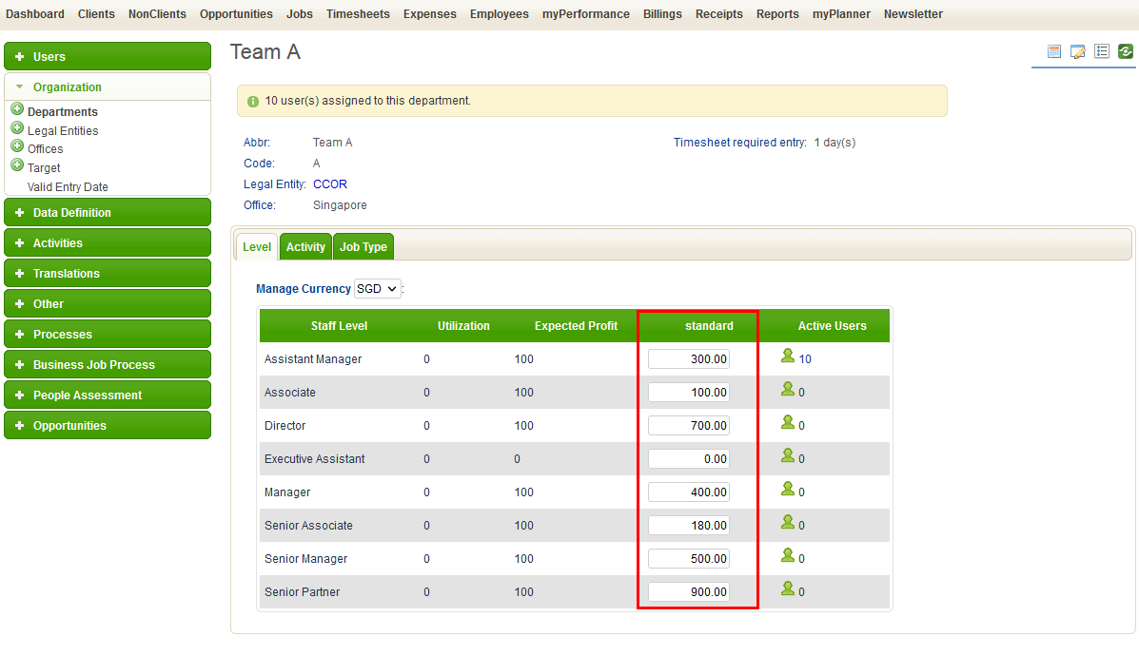Click plus icon beside Legal Entities
Viewport: 1139px width, 656px height.
pos(17,127)
